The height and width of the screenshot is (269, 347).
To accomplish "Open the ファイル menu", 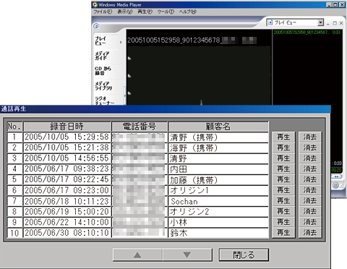I will point(103,12).
